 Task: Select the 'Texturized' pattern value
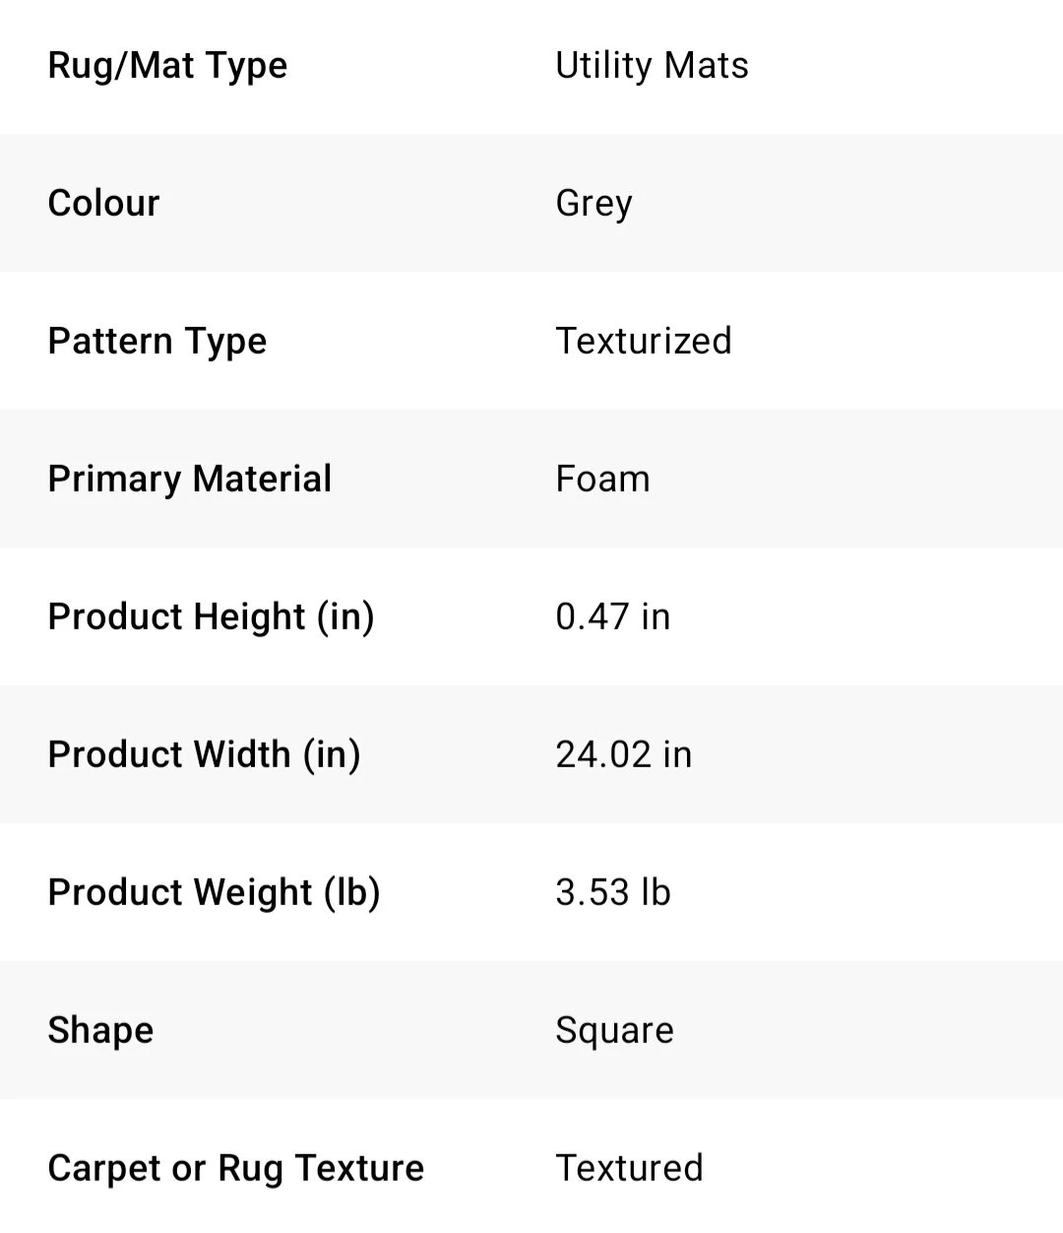644,342
